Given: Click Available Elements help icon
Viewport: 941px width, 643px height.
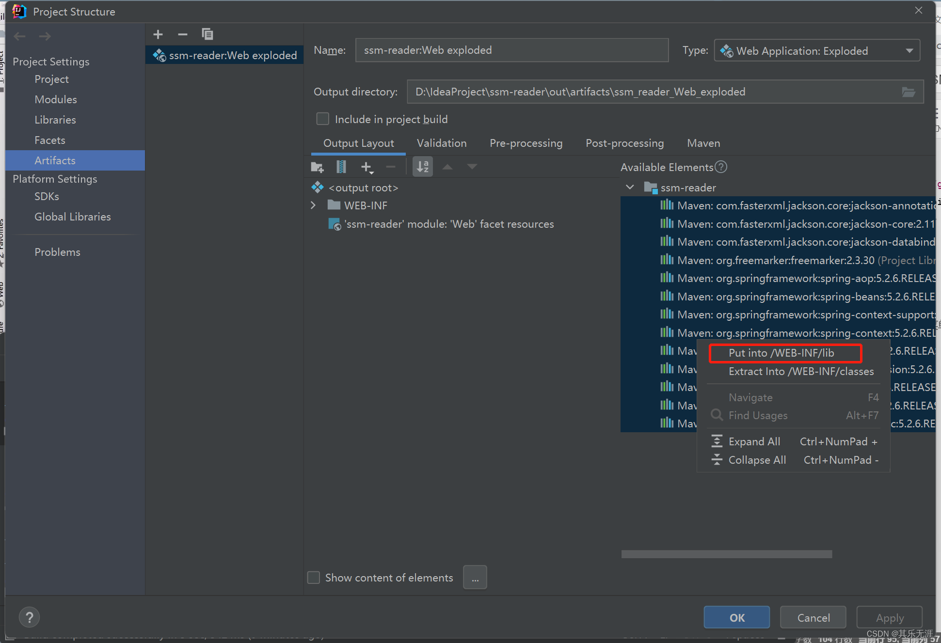Looking at the screenshot, I should pos(721,167).
